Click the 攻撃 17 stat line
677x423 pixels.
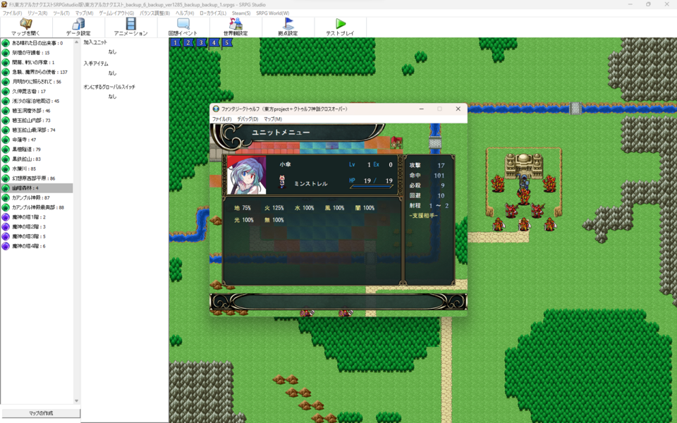tap(427, 165)
